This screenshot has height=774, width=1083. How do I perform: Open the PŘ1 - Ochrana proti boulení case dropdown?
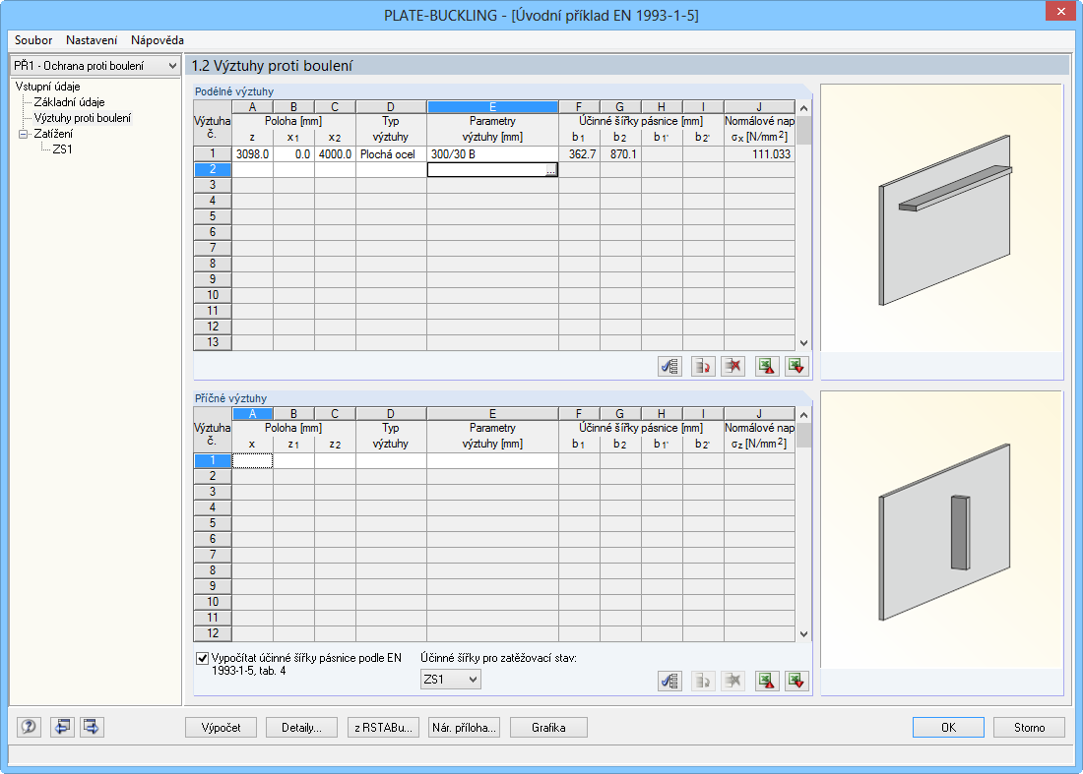[96, 66]
